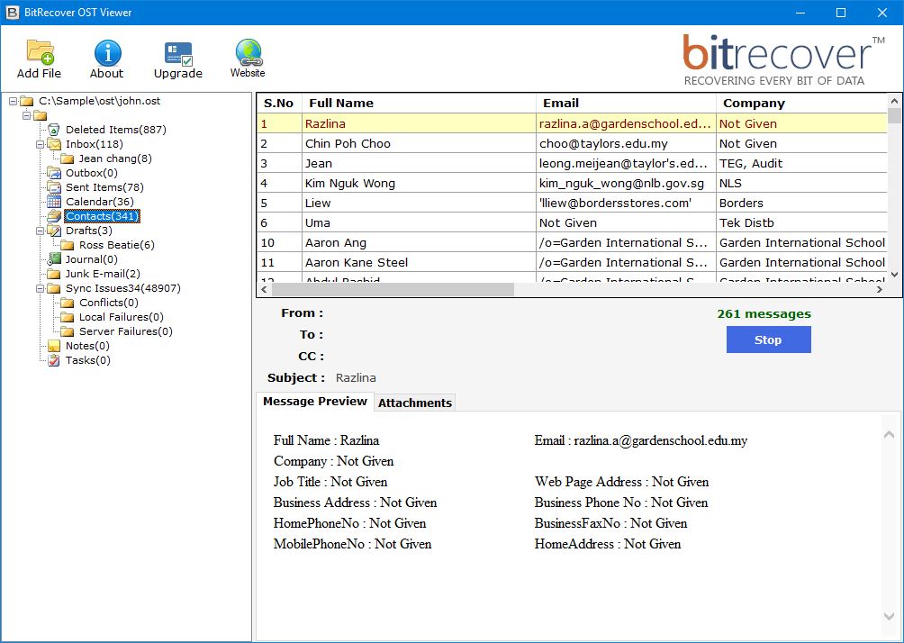Image resolution: width=904 pixels, height=643 pixels.
Task: Click the Ross Beatie folder icon
Action: click(68, 245)
